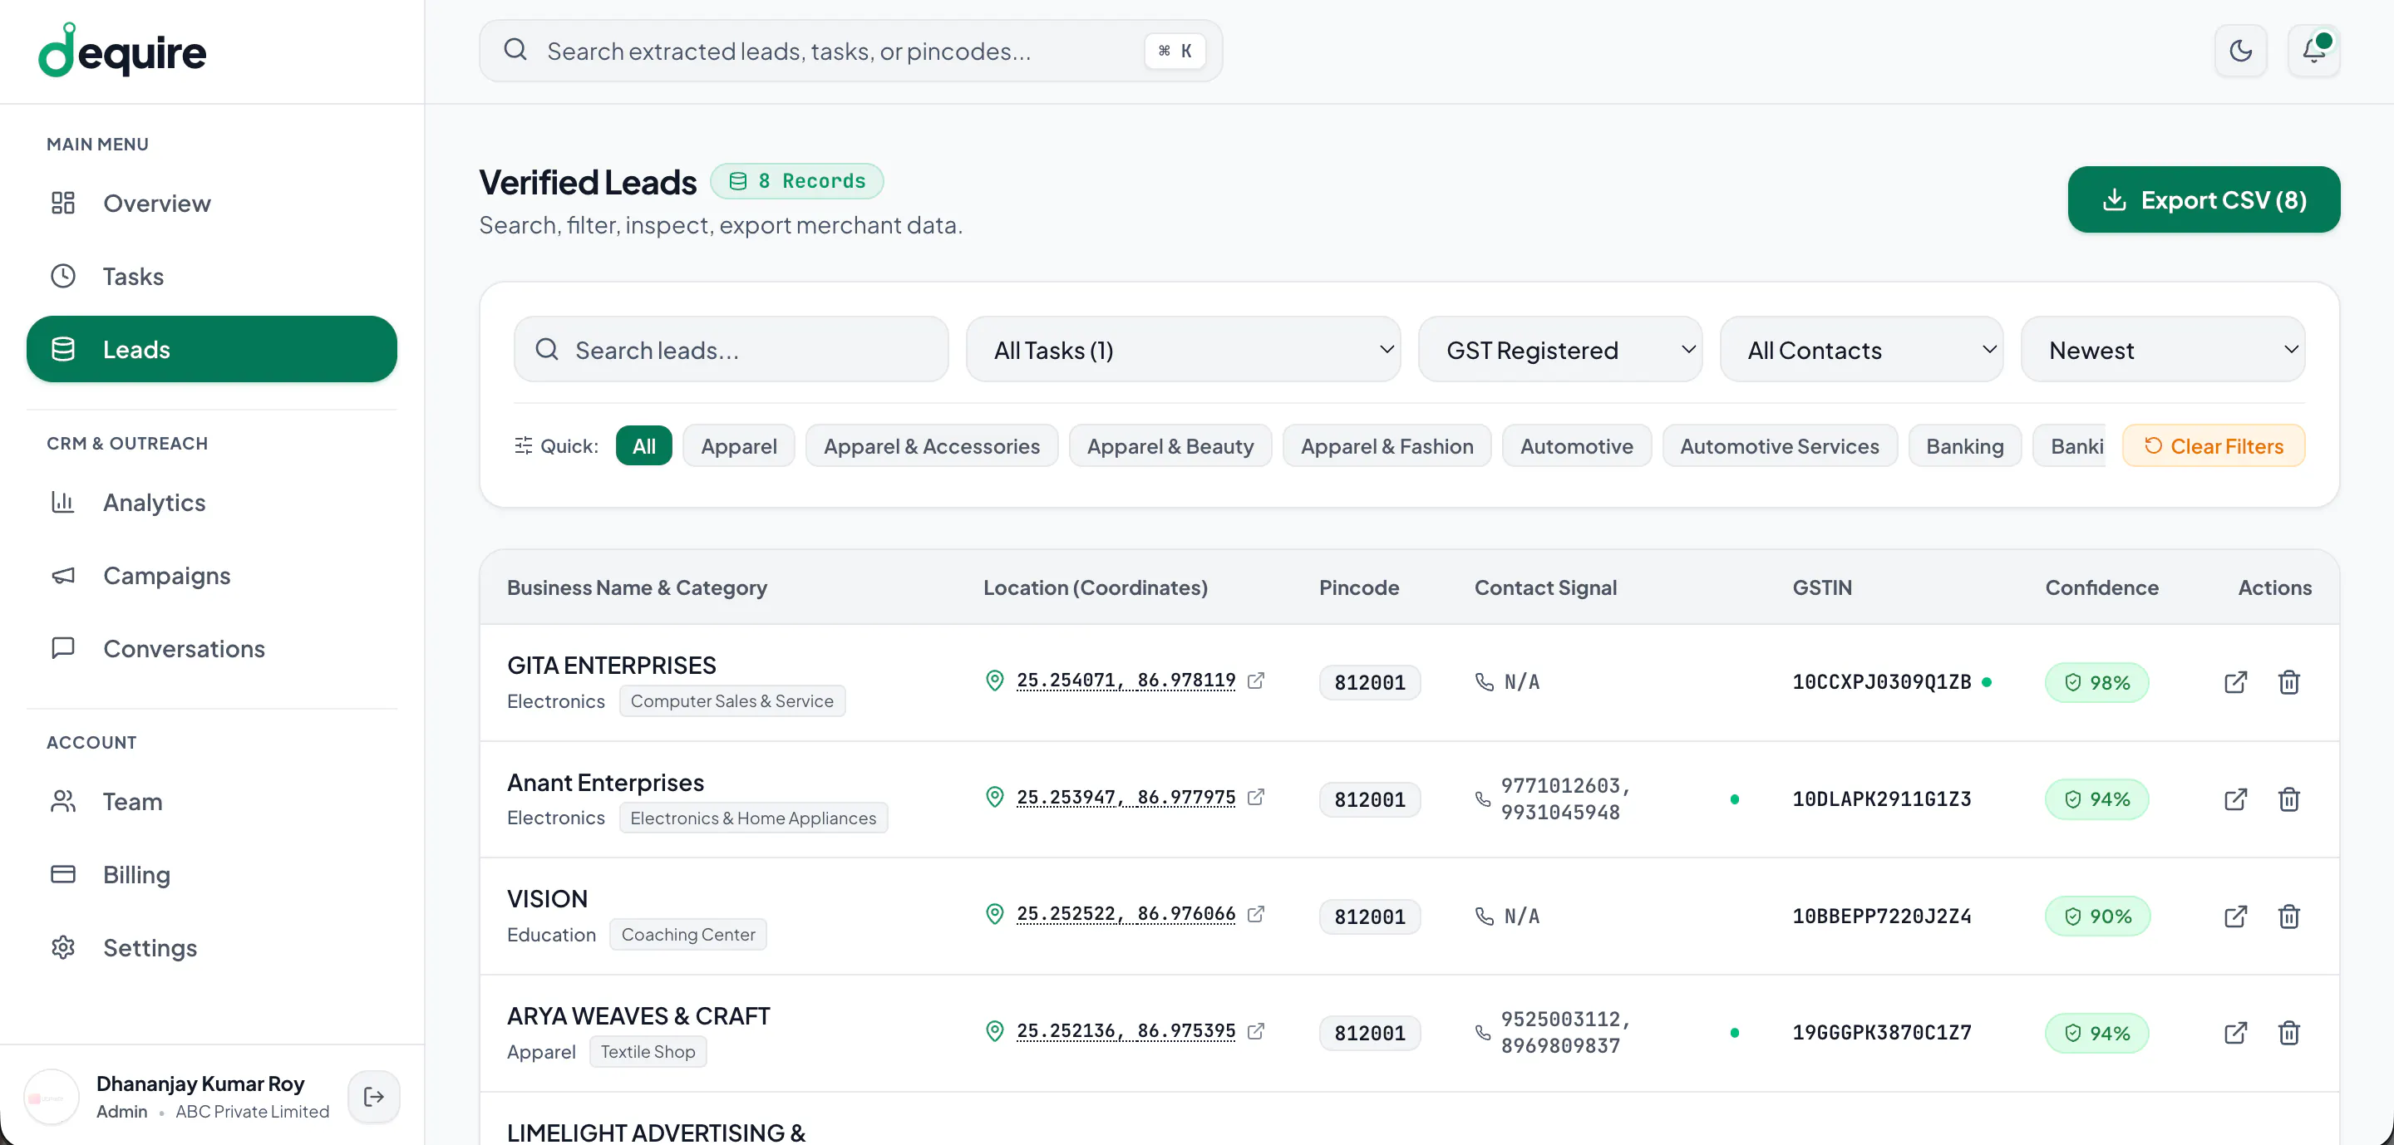The width and height of the screenshot is (2394, 1145).
Task: Open VISION lead details icon
Action: (2235, 916)
